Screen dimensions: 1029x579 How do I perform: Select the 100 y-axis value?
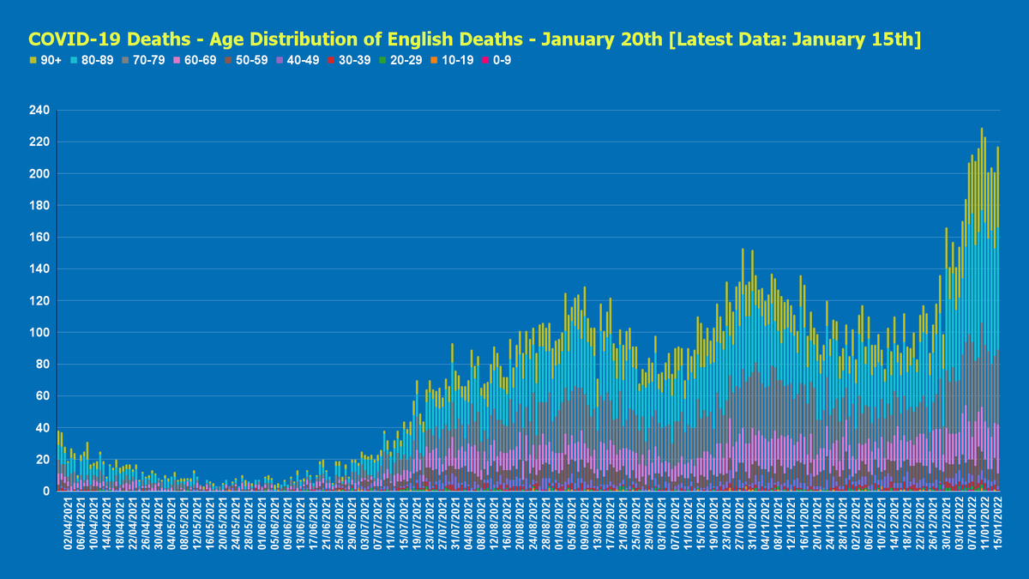pos(40,333)
